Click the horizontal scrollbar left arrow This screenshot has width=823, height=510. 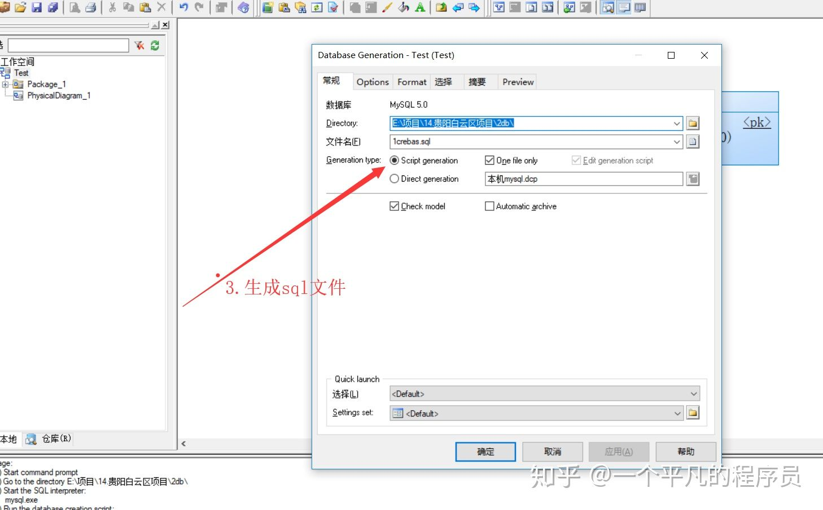[183, 444]
